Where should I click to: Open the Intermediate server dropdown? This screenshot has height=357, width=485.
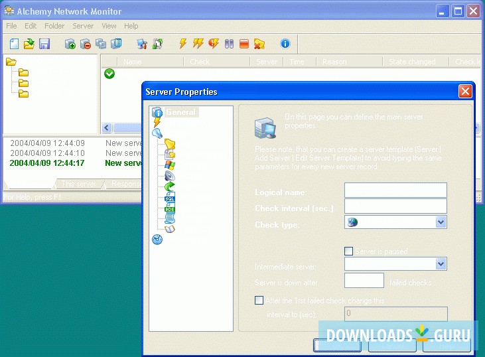point(441,264)
